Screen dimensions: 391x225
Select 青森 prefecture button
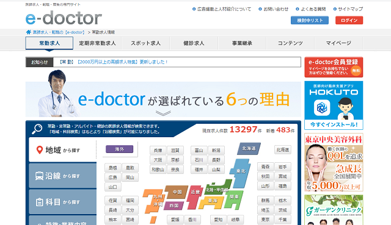pyautogui.click(x=265, y=166)
